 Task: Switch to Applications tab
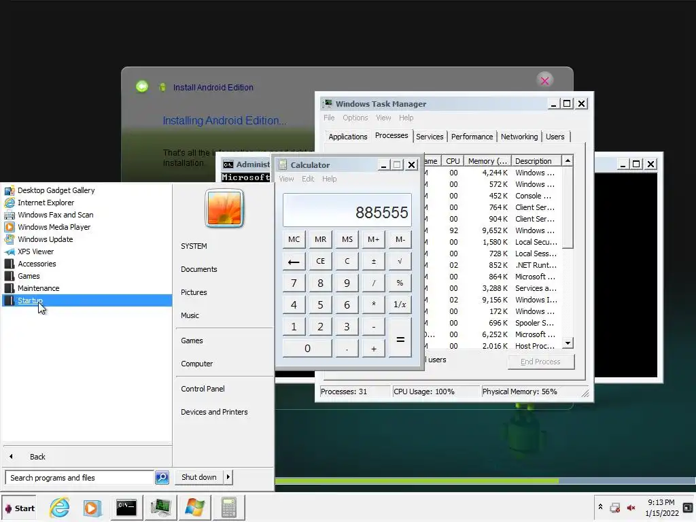348,137
